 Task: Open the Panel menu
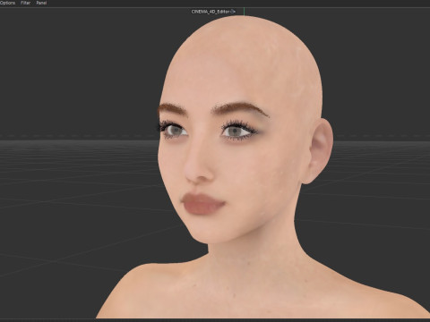(x=41, y=3)
